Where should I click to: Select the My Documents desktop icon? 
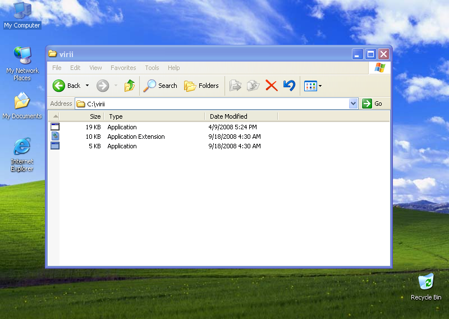pyautogui.click(x=22, y=105)
